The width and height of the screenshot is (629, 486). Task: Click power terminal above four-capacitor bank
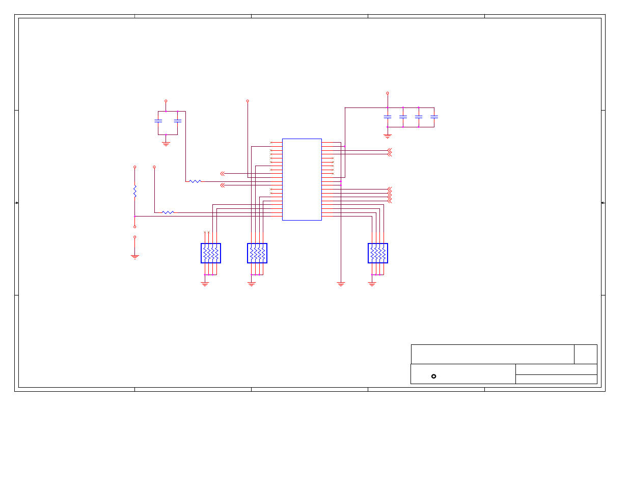click(x=387, y=93)
